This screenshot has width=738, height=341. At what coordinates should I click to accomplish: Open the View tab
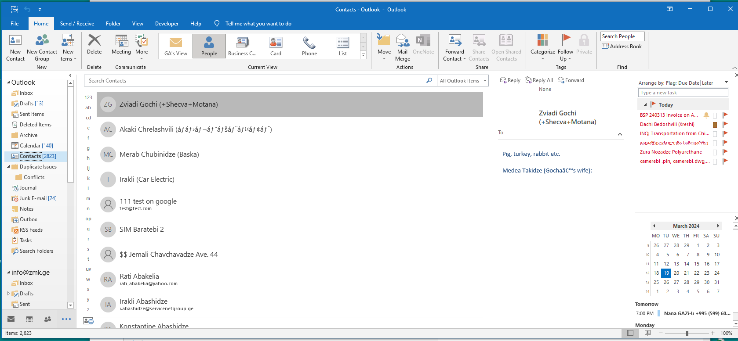pos(138,24)
